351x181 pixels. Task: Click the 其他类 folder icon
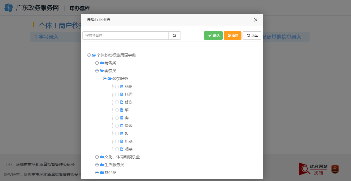(x=102, y=173)
